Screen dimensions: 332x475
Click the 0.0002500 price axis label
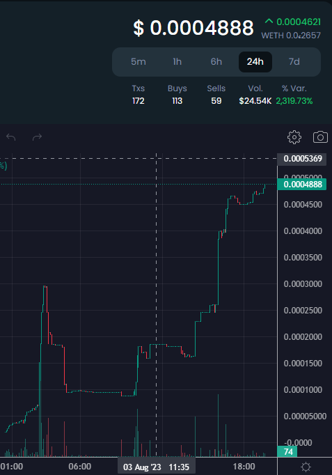point(303,310)
